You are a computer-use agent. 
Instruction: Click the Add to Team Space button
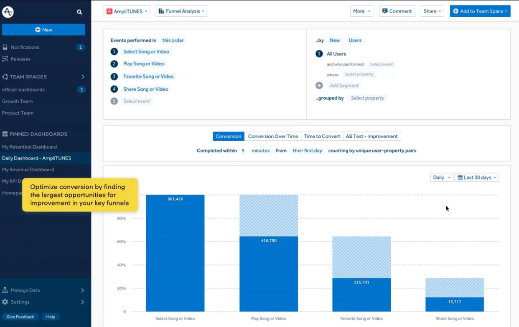[480, 11]
